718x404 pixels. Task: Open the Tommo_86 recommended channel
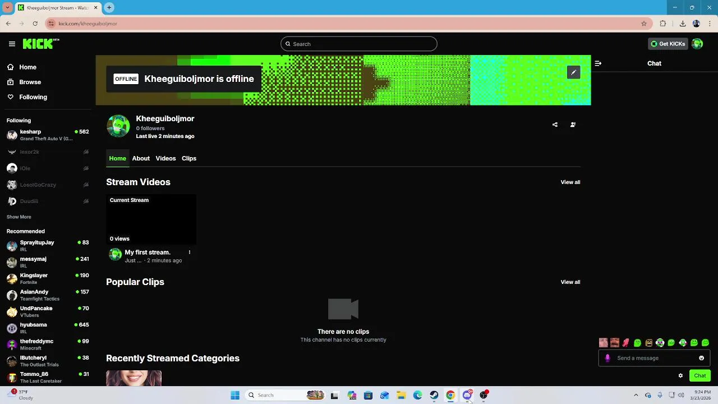point(48,377)
